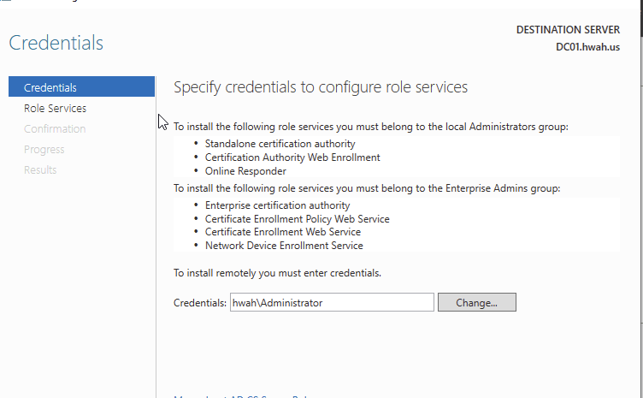Click the Confirmation step in sidebar
This screenshot has width=643, height=398.
tap(55, 128)
